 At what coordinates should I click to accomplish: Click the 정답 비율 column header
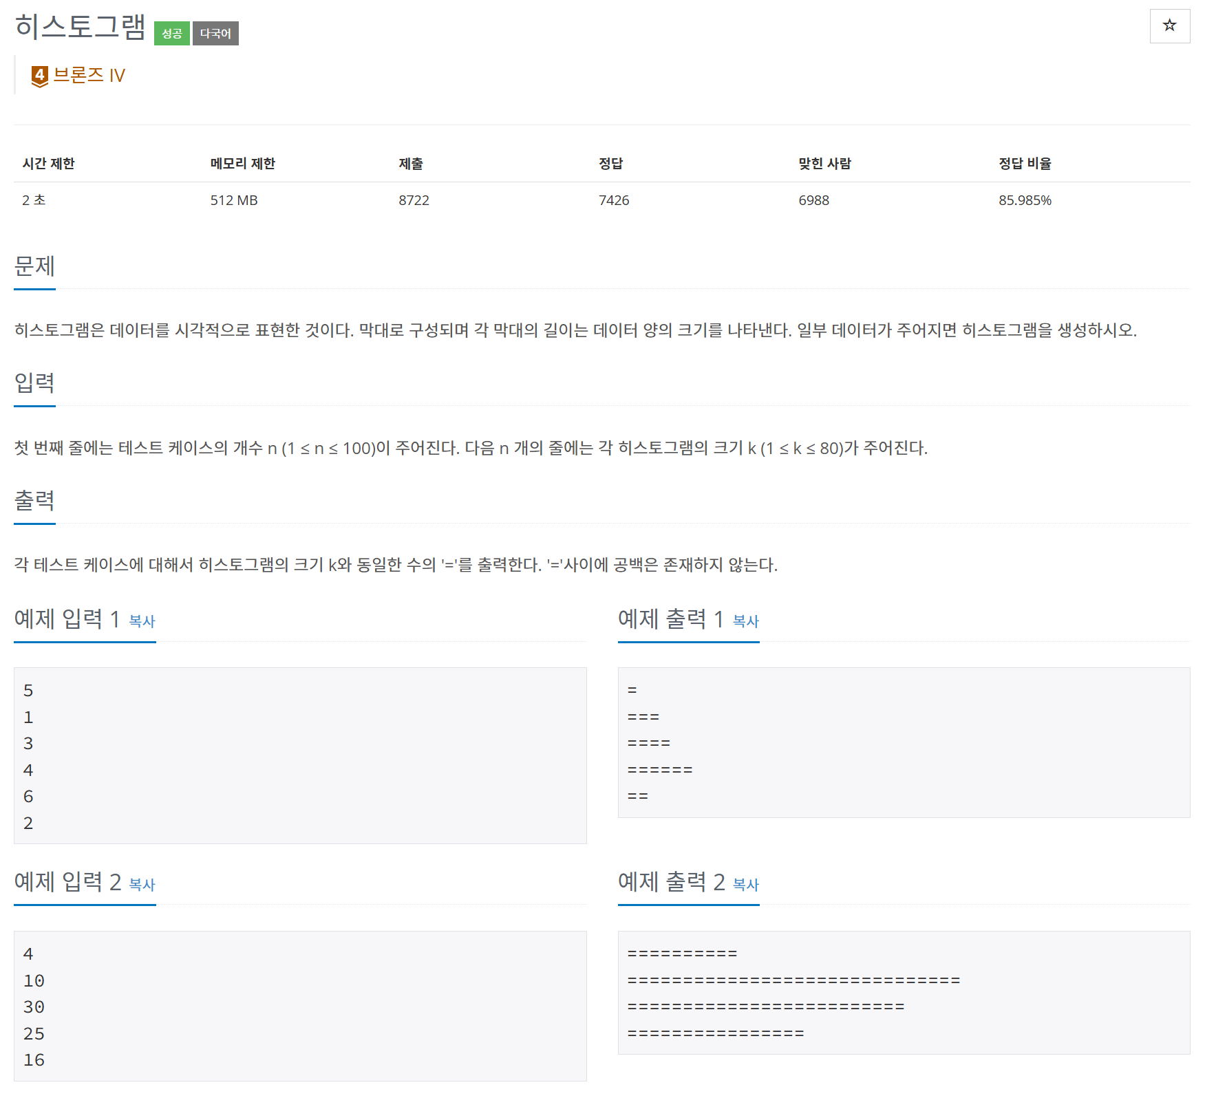click(1025, 163)
